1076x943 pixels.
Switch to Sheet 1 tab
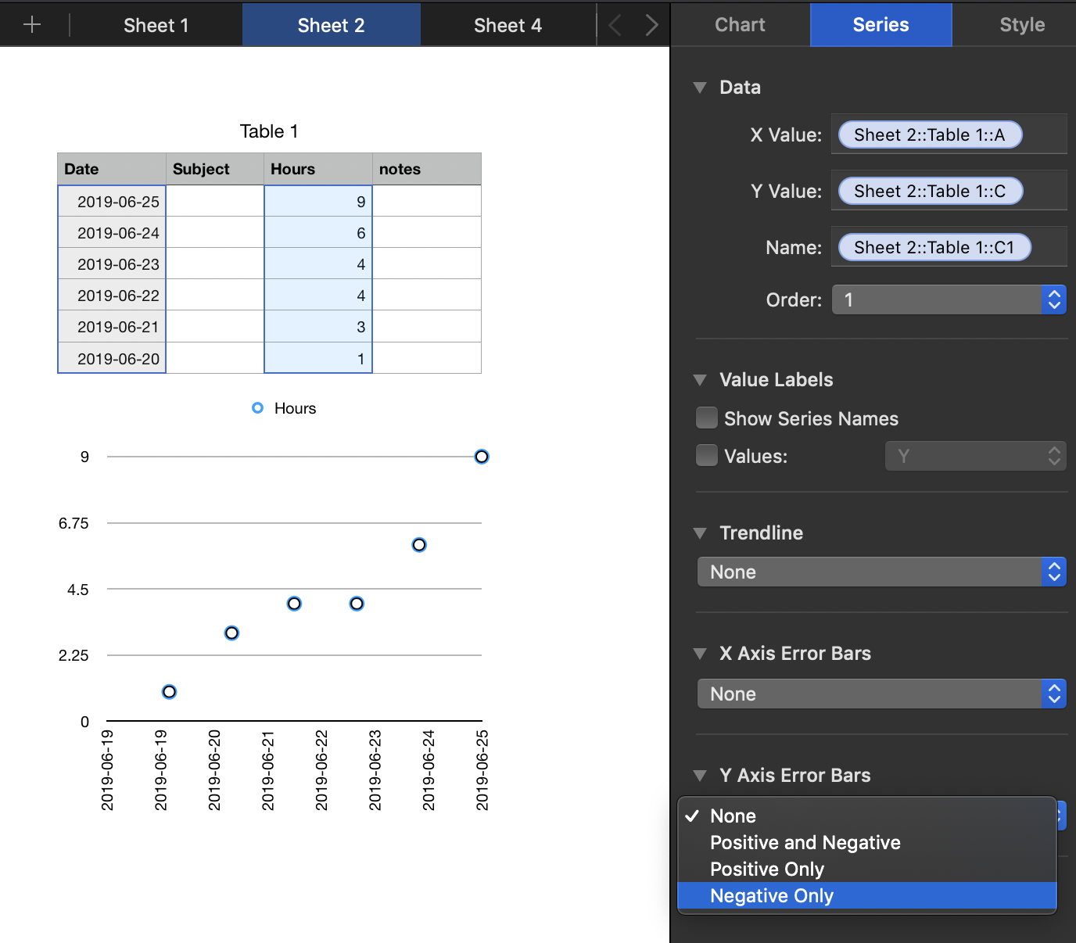[x=156, y=25]
